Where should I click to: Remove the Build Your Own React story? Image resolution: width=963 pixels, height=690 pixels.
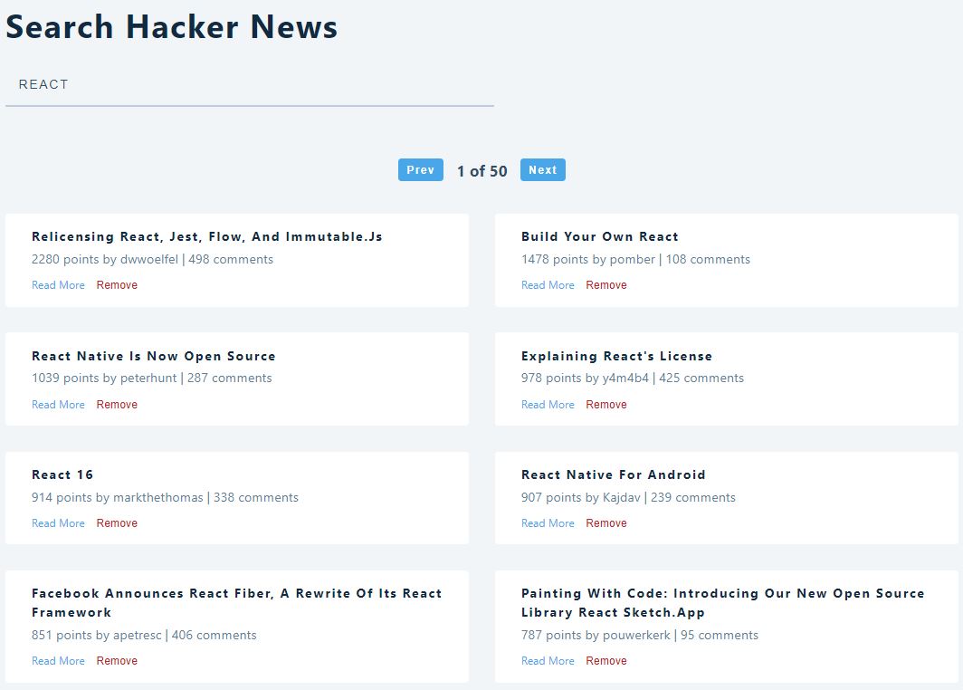(606, 285)
